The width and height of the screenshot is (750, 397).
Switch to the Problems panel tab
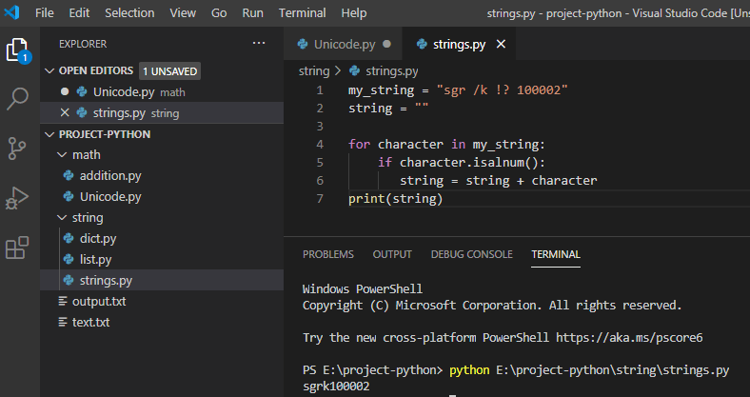coord(328,254)
